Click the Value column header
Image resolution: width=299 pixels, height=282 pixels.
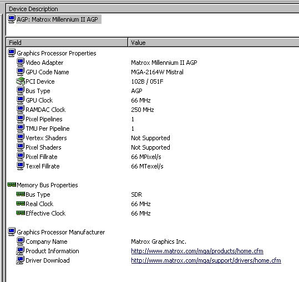click(214, 42)
